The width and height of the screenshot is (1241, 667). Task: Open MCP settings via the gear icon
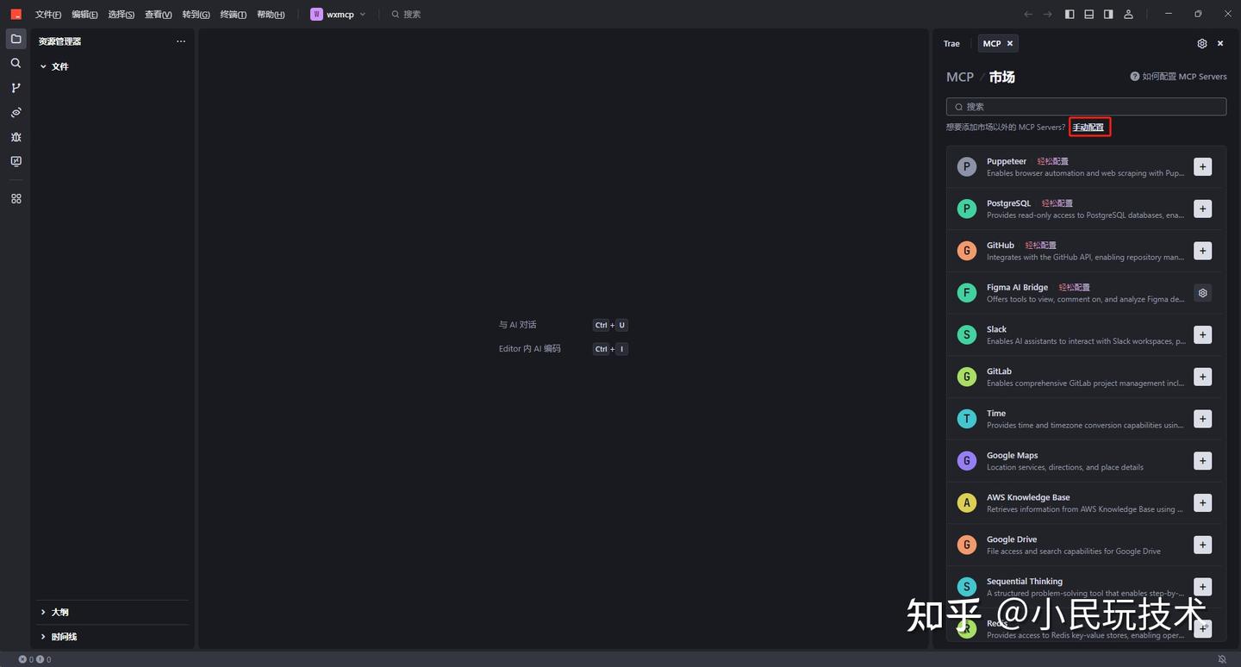(x=1201, y=43)
